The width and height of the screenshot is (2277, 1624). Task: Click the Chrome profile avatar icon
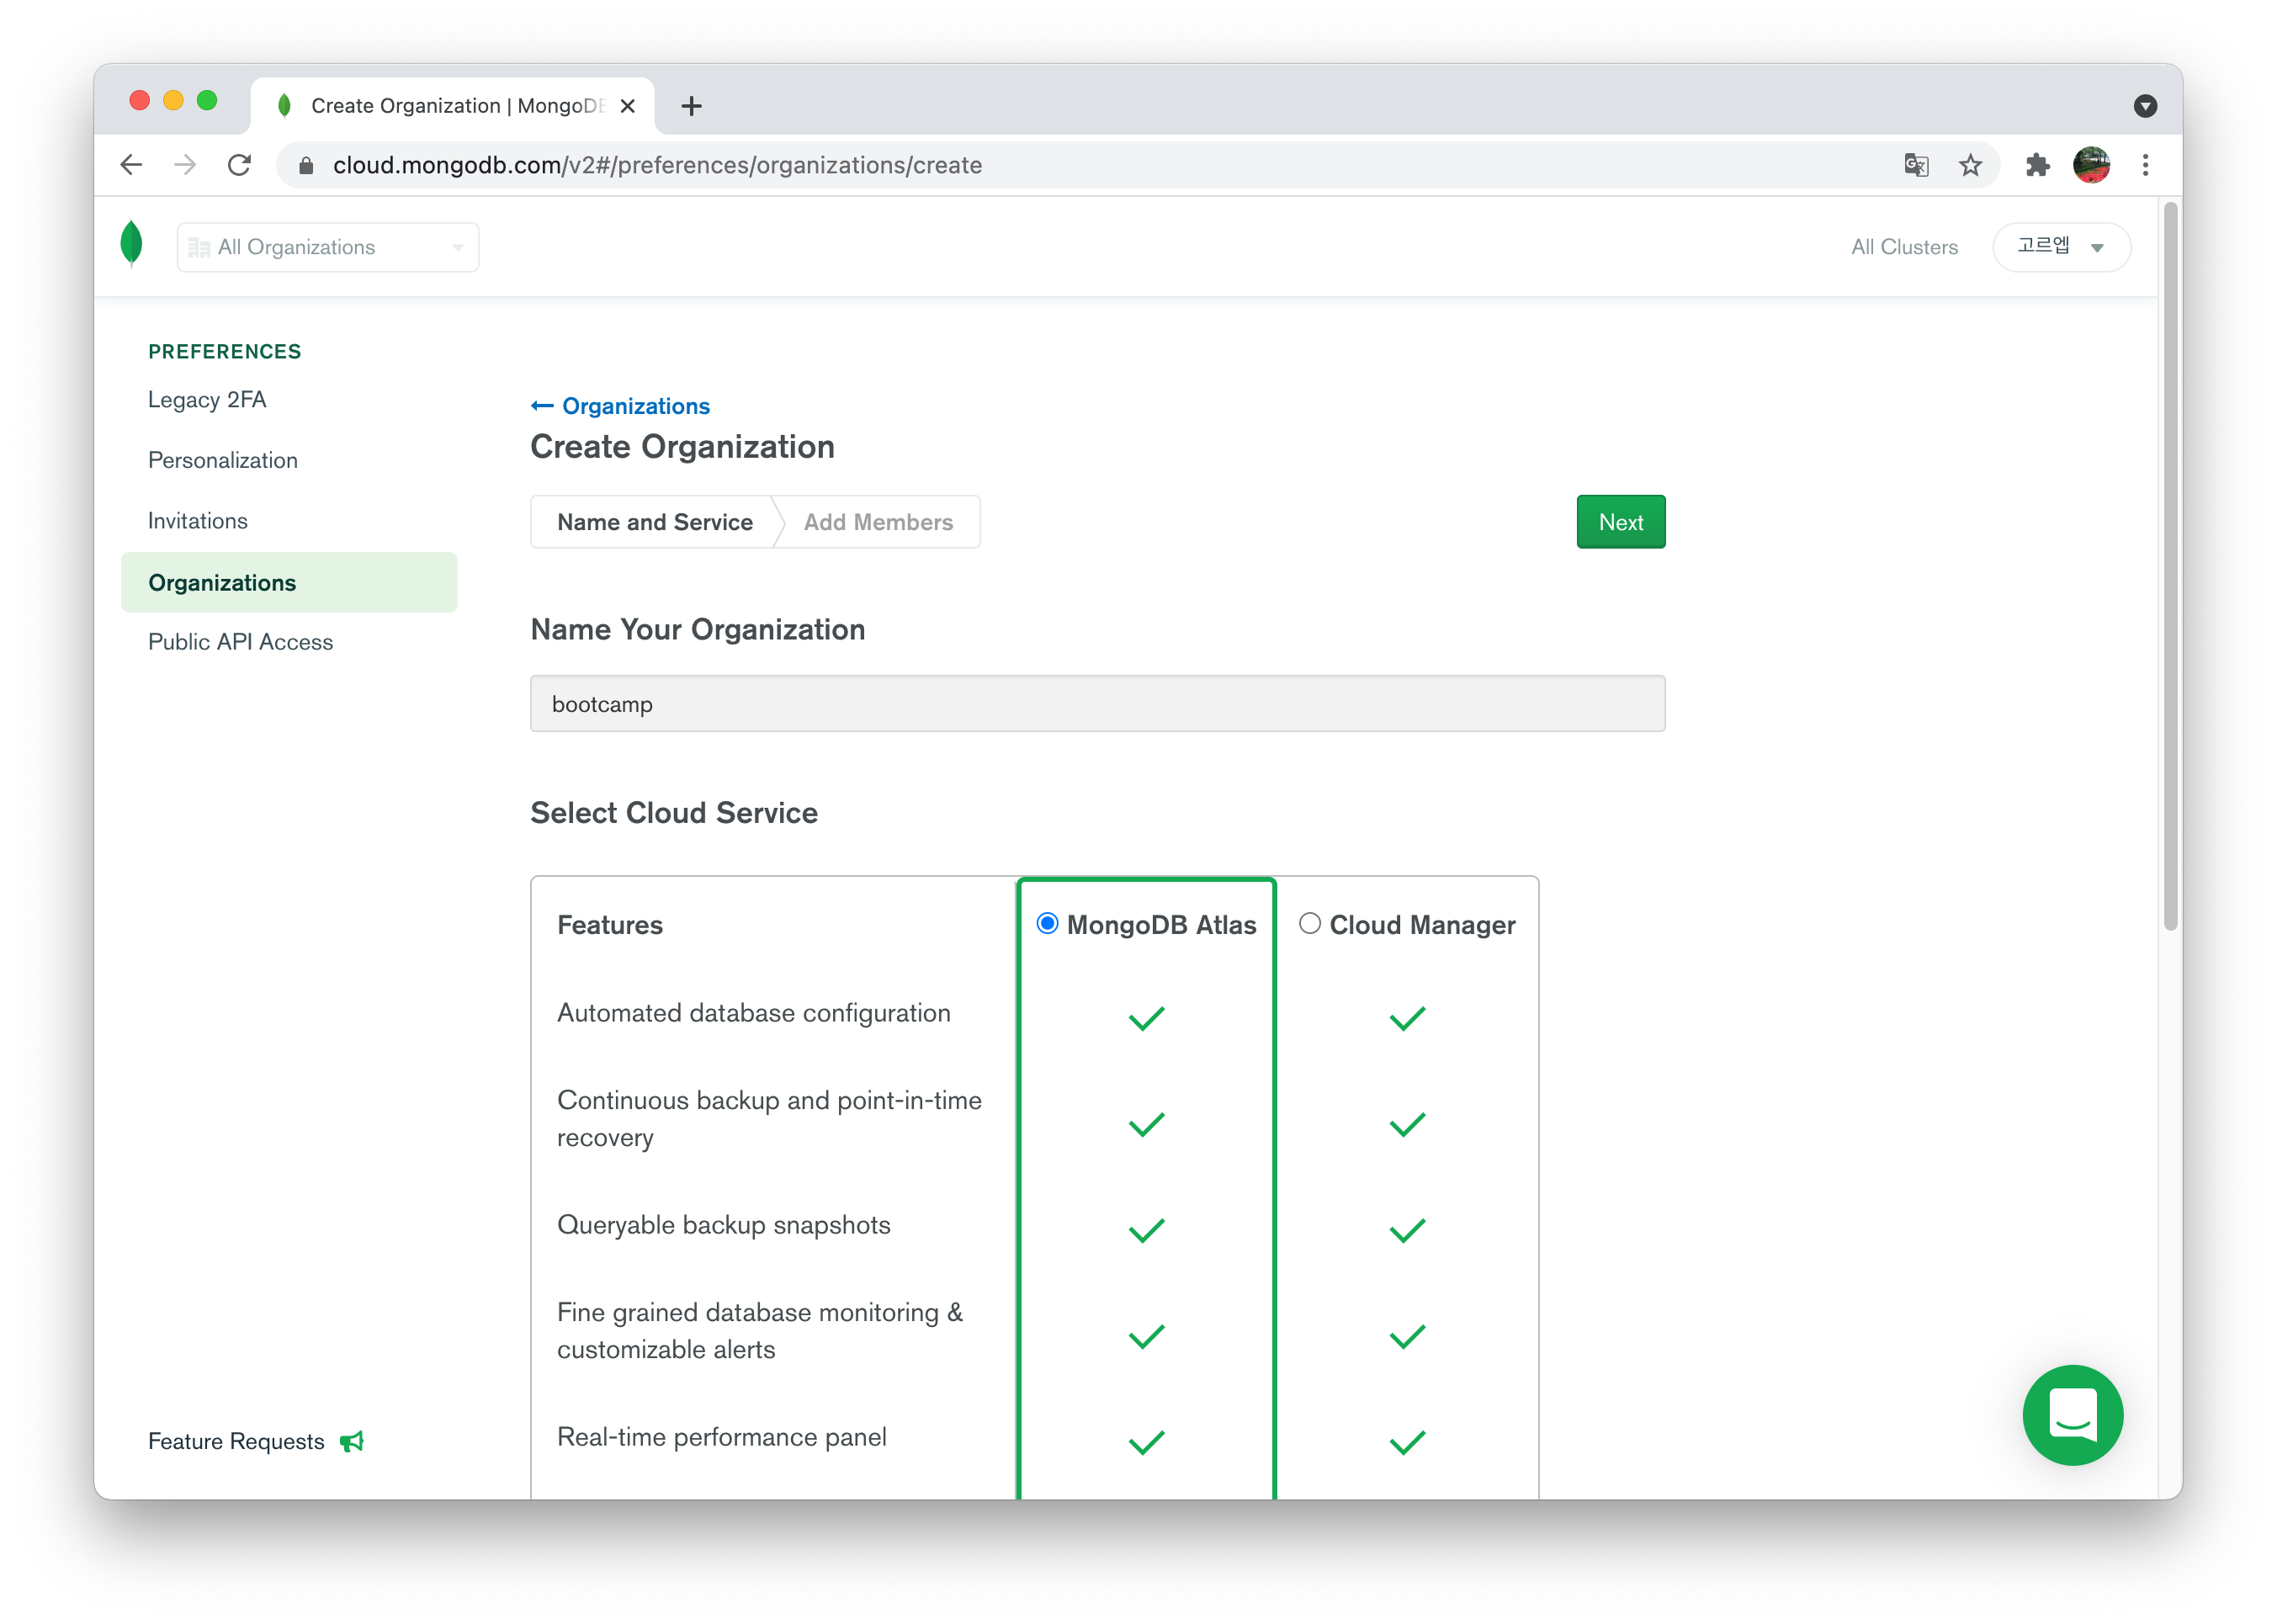tap(2091, 165)
